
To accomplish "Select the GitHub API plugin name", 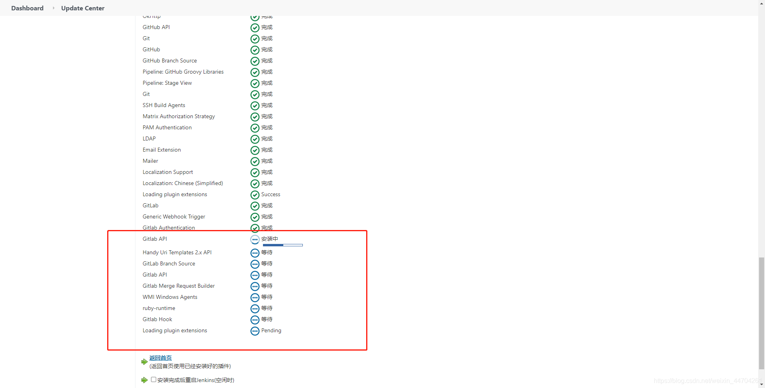I will (156, 27).
